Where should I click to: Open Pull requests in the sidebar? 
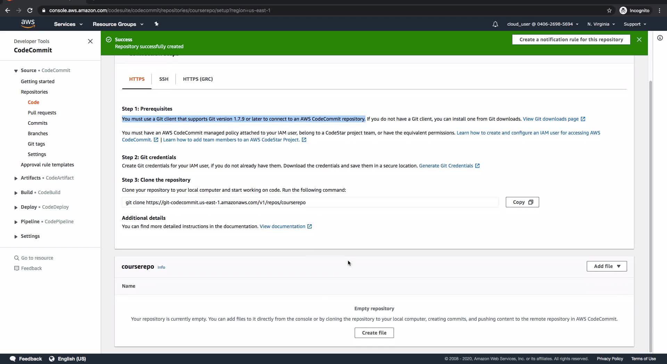pos(42,113)
